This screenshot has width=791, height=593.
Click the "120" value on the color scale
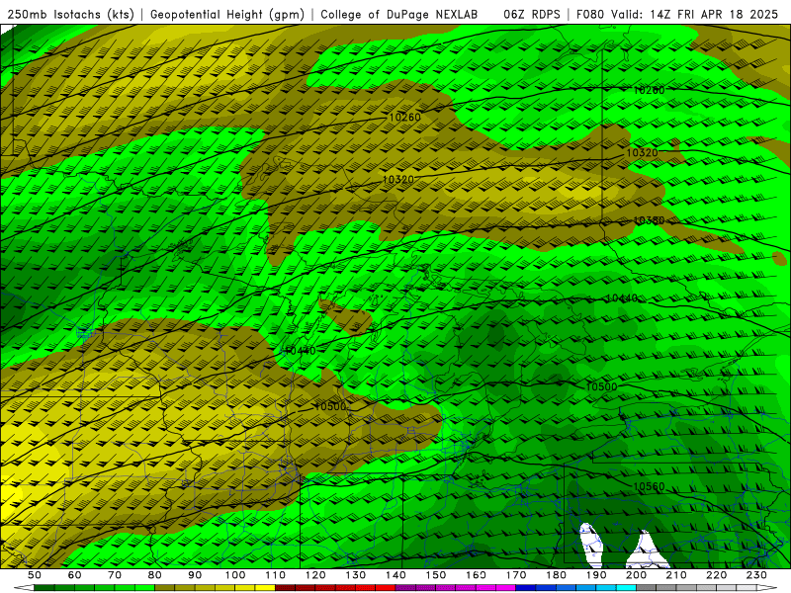point(315,575)
